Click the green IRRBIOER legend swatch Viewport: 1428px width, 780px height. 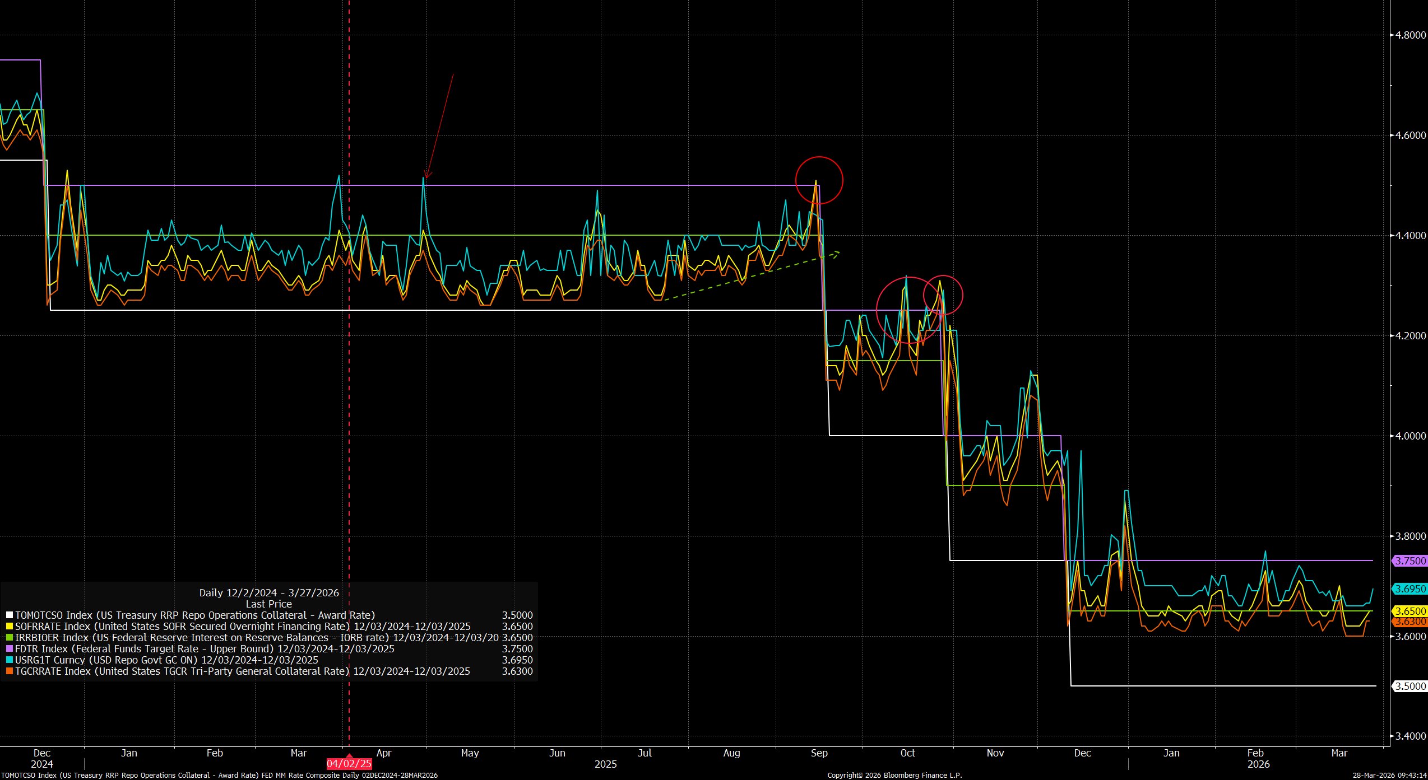tap(9, 638)
